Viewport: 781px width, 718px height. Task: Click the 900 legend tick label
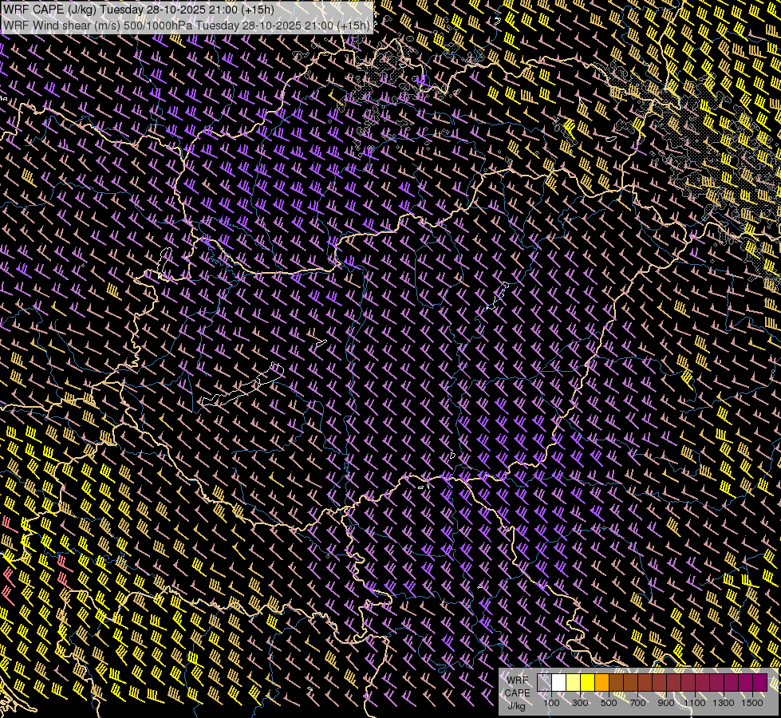pyautogui.click(x=666, y=703)
